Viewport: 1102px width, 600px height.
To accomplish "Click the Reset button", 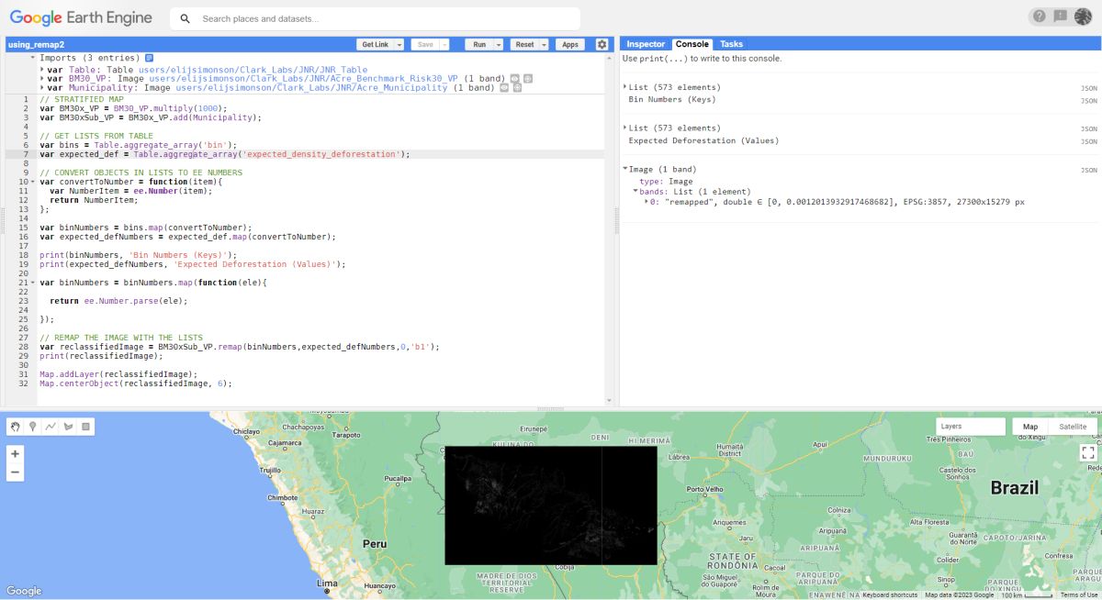I will [524, 44].
